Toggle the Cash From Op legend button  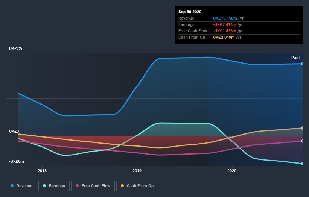[137, 186]
